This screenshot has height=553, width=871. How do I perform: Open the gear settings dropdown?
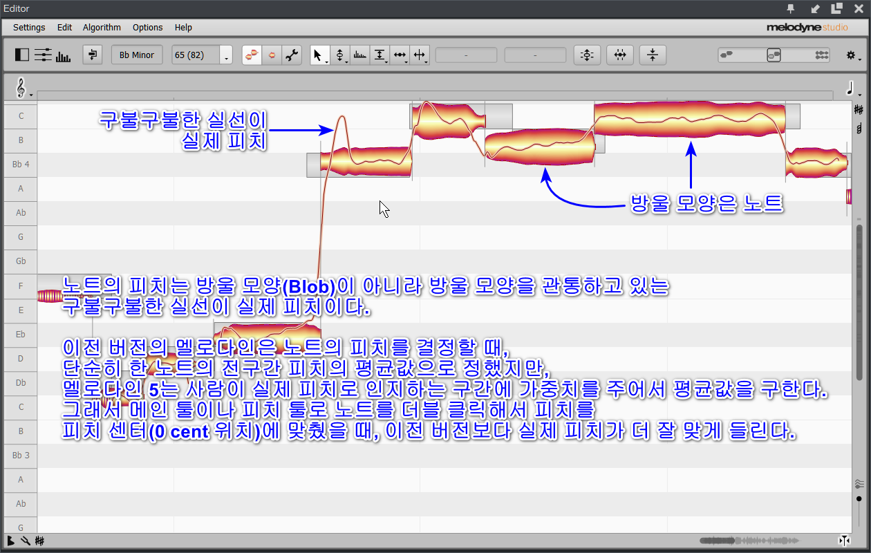coord(853,55)
